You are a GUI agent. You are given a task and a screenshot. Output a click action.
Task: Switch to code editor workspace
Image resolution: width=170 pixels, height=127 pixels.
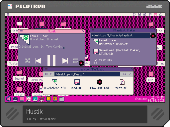[x=134, y=15]
